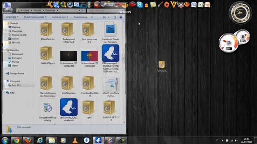This screenshot has width=257, height=144.
Task: Open the address bar history dropdown
Action: click(x=80, y=11)
